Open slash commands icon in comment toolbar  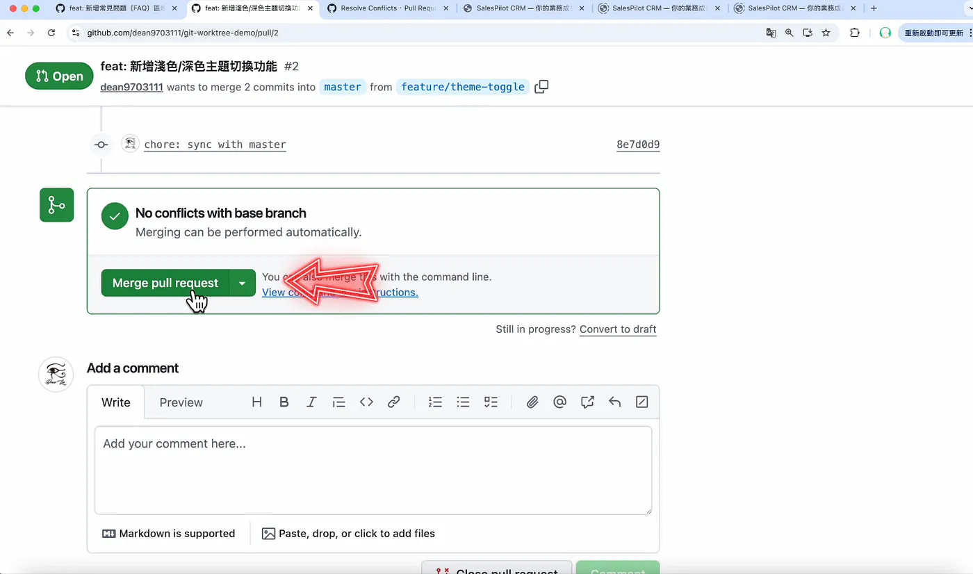[642, 402]
